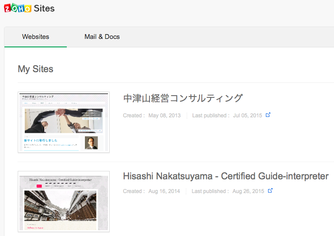Open 中津山経営コンサルティング published site external link icon
This screenshot has height=236, width=334.
pos(268,115)
